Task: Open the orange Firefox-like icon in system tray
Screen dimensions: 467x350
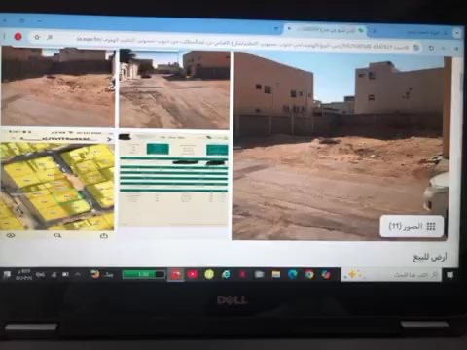Action: 94,274
